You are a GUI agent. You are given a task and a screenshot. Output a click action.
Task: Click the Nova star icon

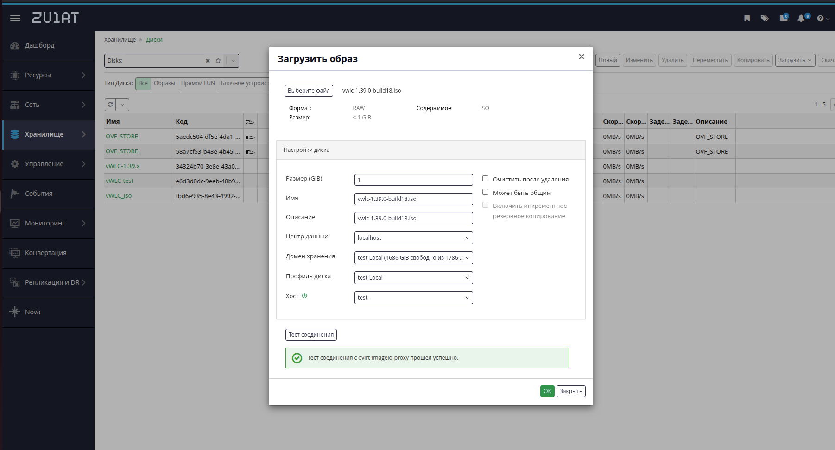pyautogui.click(x=15, y=312)
